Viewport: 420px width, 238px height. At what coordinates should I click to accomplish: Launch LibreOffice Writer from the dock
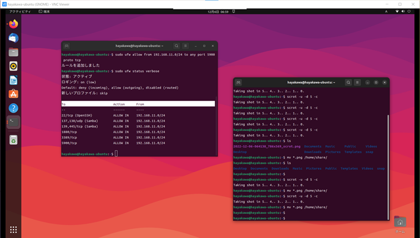13,80
